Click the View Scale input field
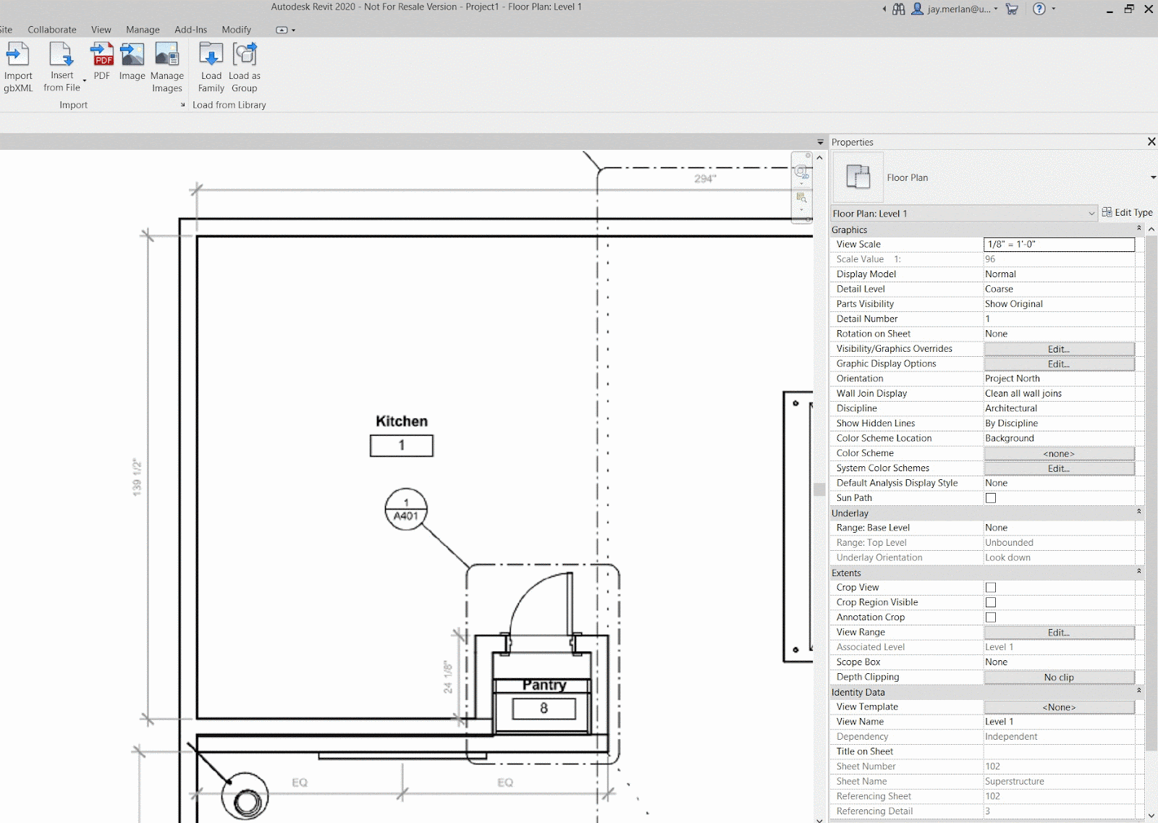 pyautogui.click(x=1059, y=245)
